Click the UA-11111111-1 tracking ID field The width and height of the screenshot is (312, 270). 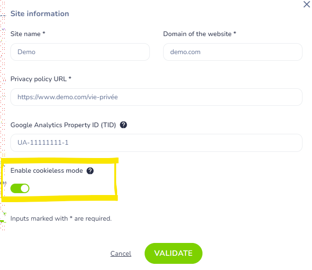pos(156,142)
